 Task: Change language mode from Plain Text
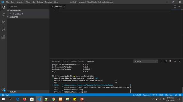169,95
